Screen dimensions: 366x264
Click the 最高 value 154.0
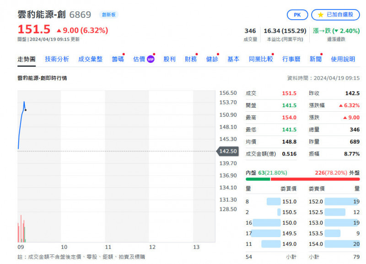click(289, 118)
